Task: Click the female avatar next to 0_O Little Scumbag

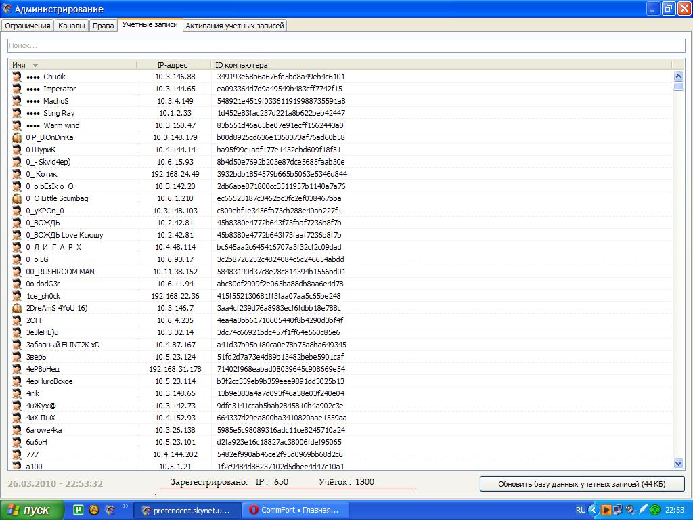Action: coord(17,198)
